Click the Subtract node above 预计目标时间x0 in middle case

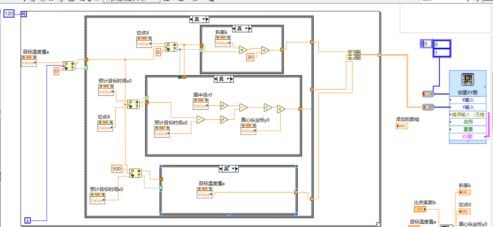201,119
